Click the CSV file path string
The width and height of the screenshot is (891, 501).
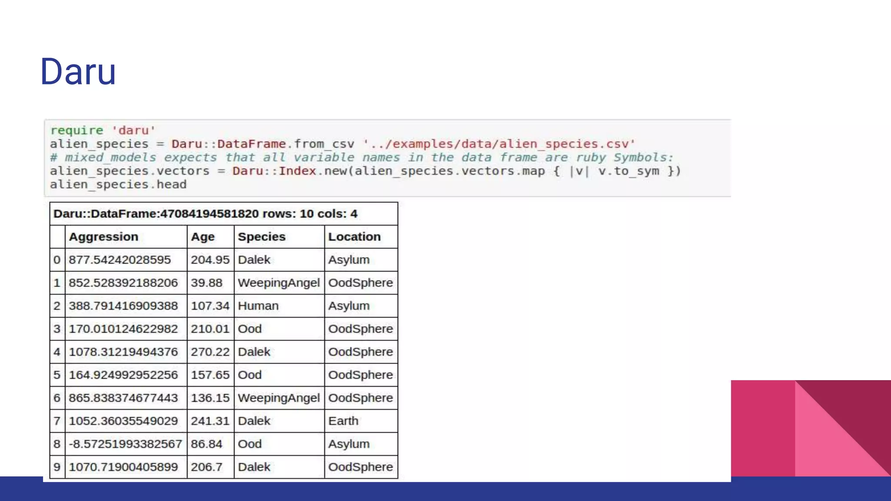[499, 144]
